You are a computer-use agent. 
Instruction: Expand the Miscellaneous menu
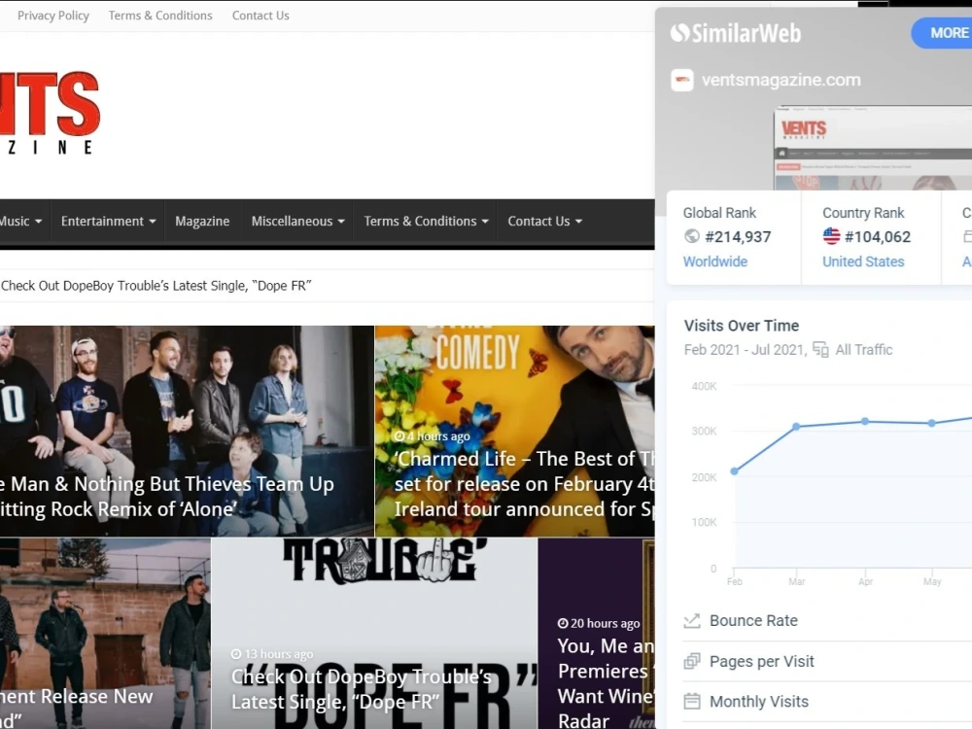point(297,222)
